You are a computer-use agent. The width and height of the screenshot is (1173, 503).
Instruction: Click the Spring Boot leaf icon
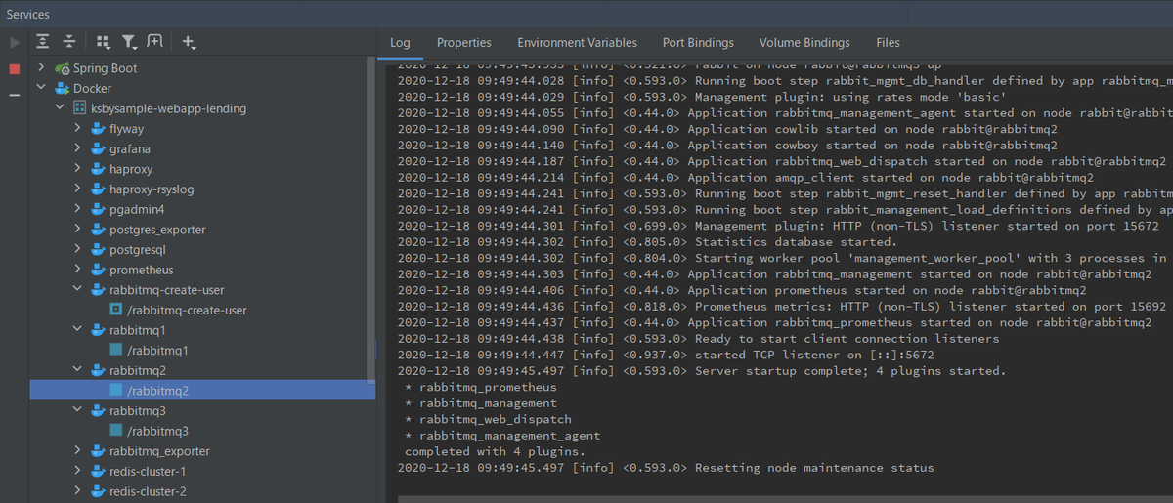point(63,68)
